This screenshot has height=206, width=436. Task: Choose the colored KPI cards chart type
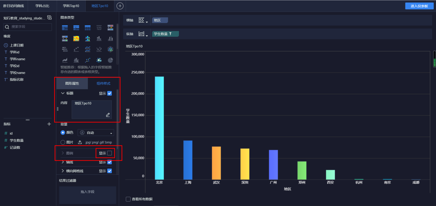pos(111,28)
